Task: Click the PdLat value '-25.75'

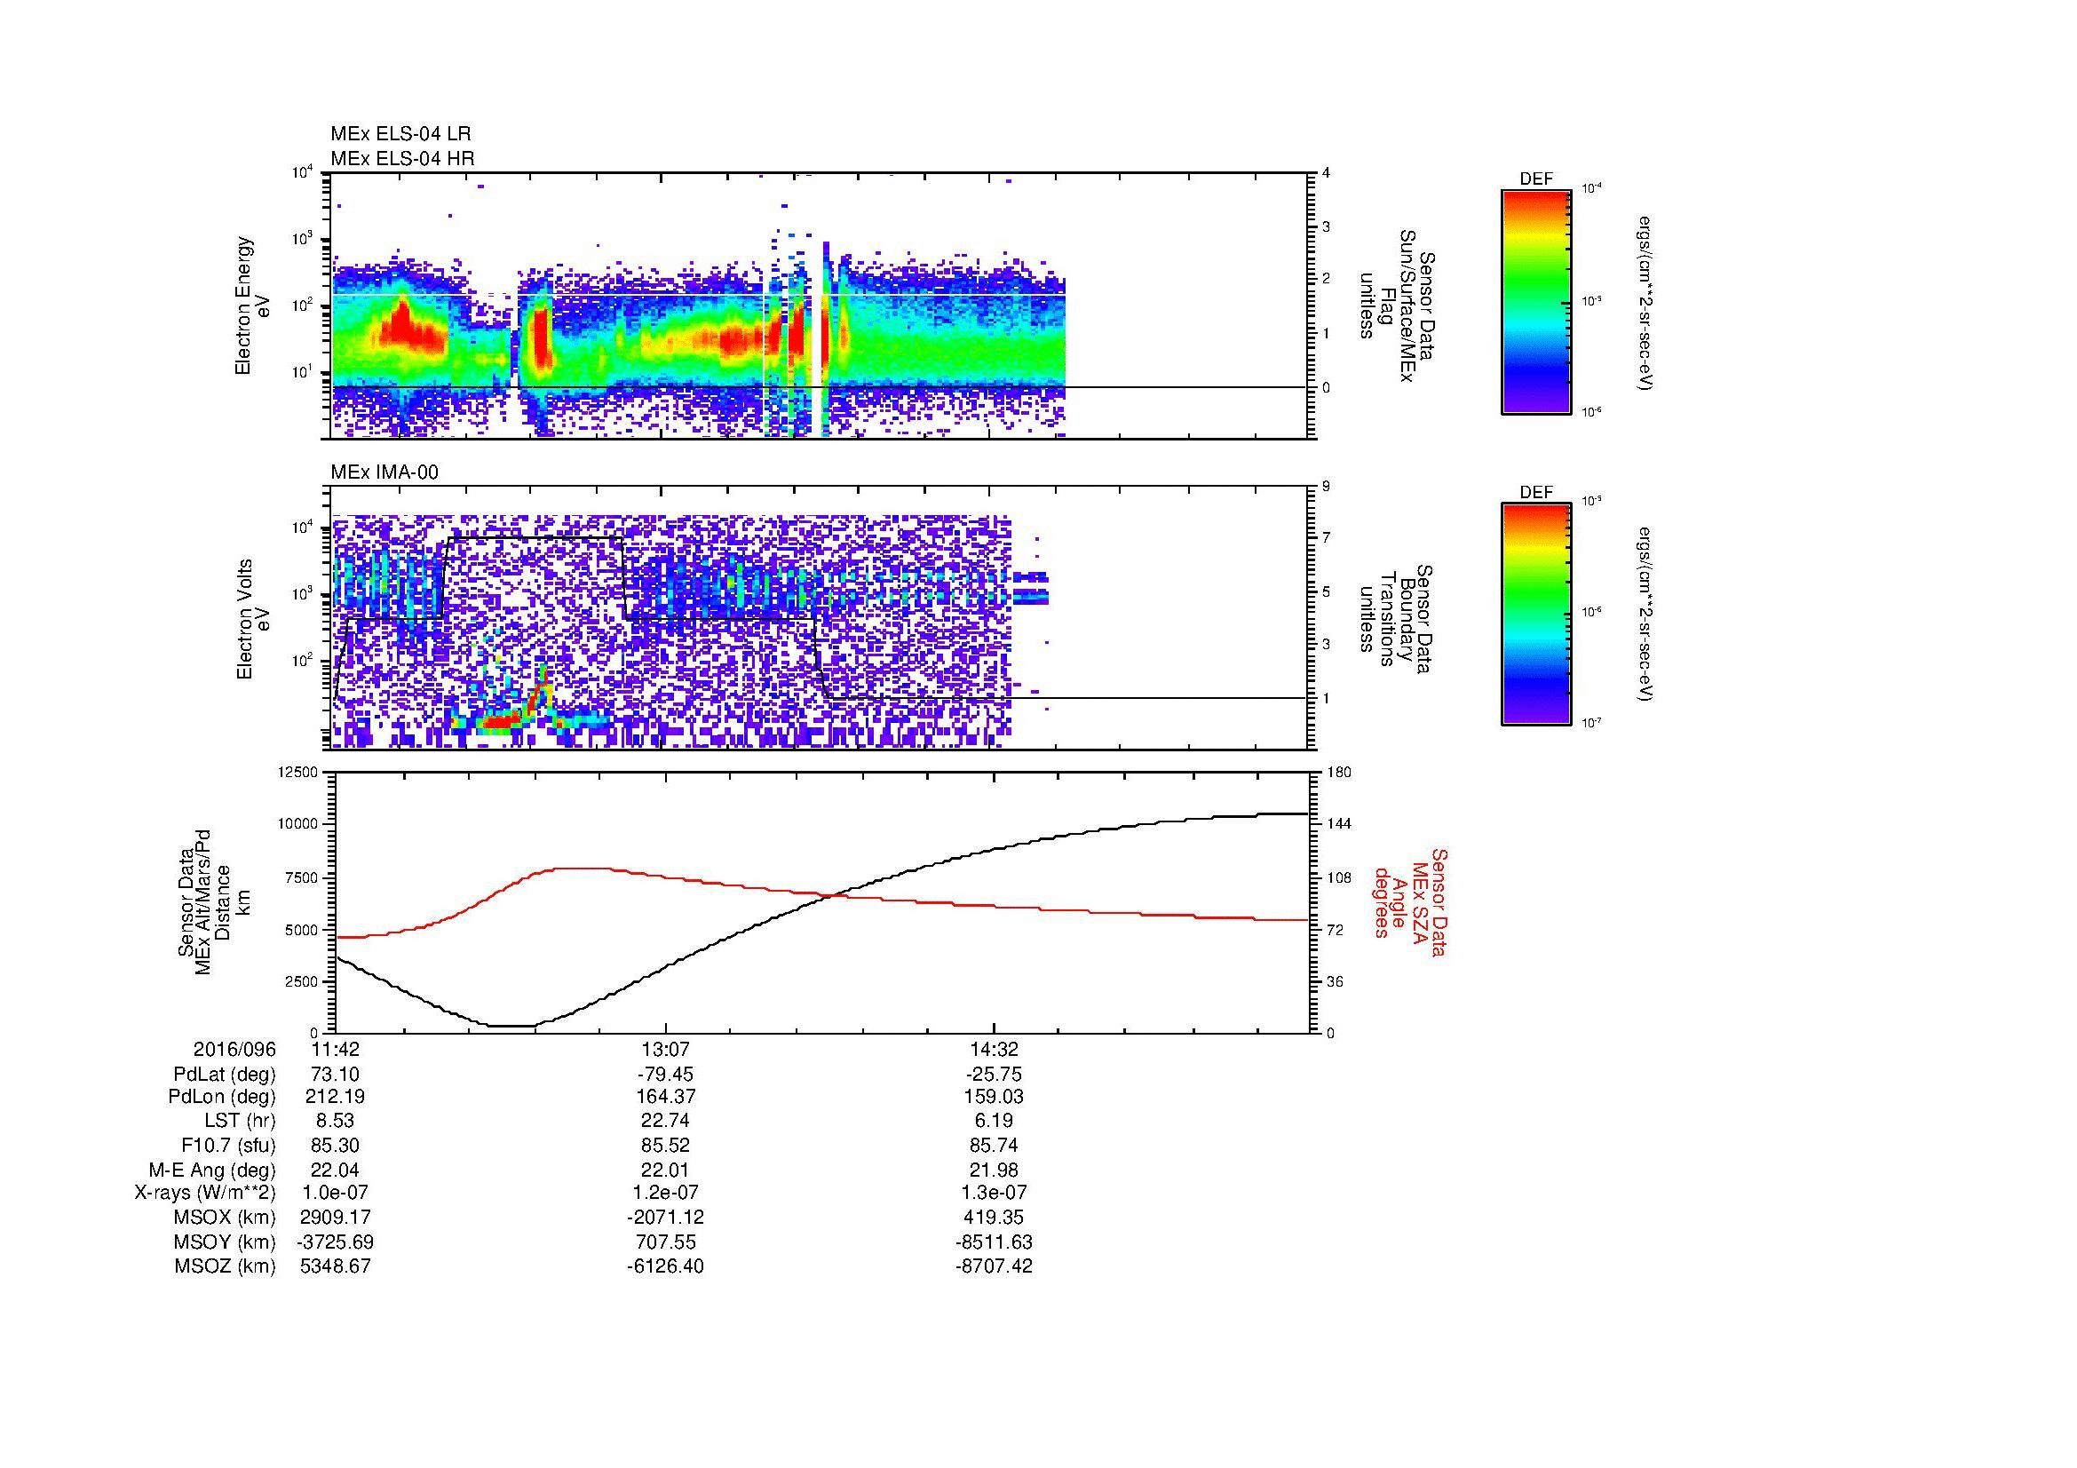Action: pos(994,1075)
